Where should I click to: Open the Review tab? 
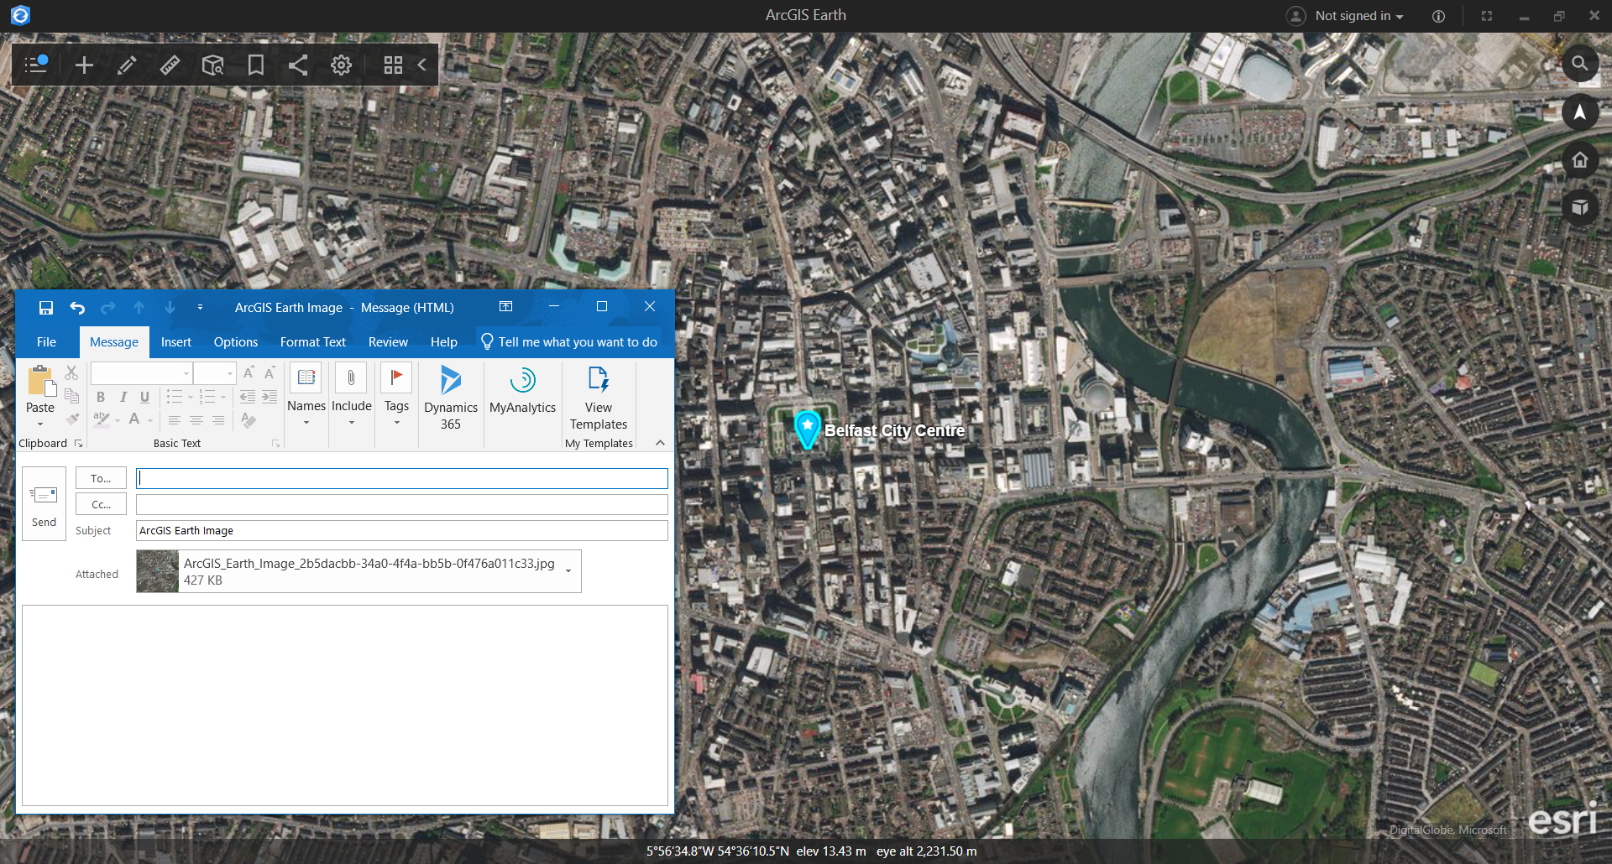[x=388, y=342]
